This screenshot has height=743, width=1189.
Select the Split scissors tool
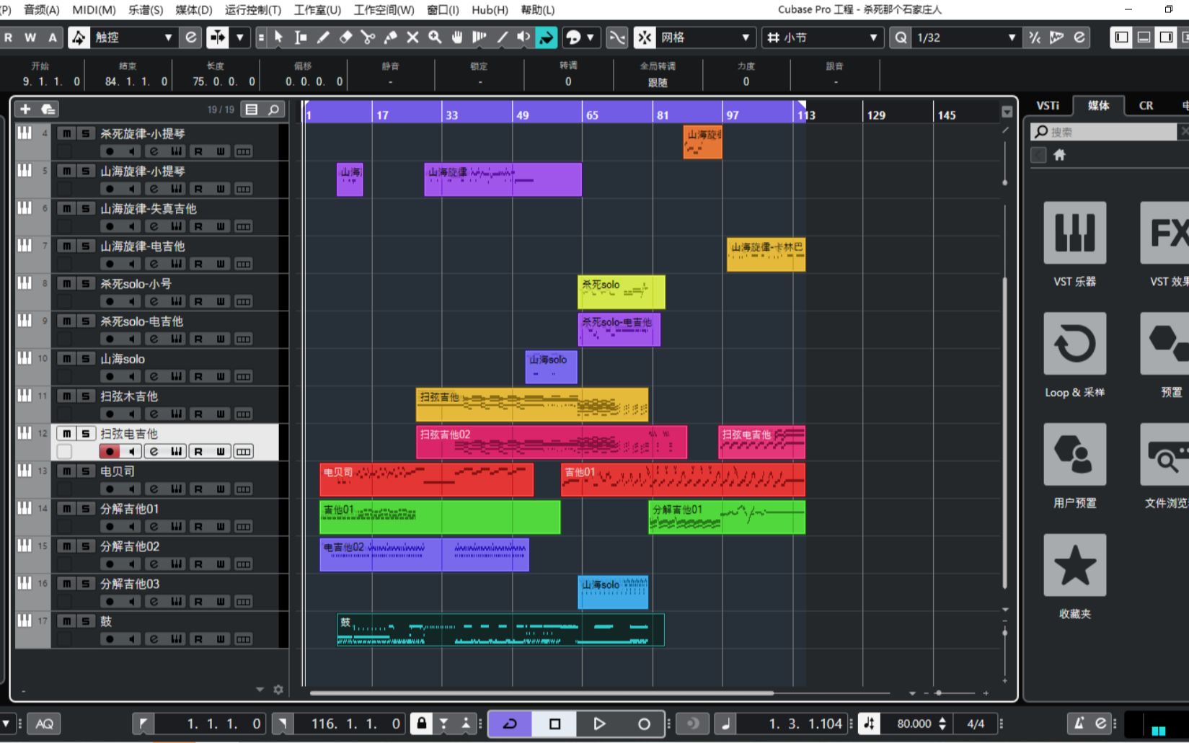coord(368,37)
